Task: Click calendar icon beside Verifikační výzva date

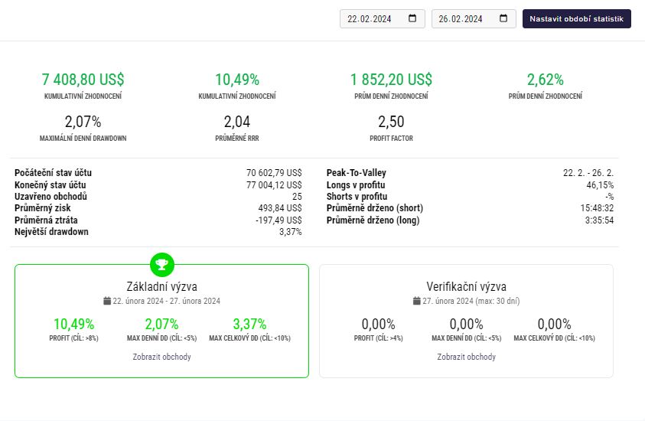Action: (417, 301)
